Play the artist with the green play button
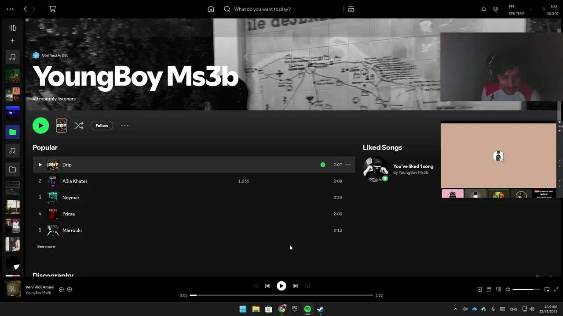 40,126
